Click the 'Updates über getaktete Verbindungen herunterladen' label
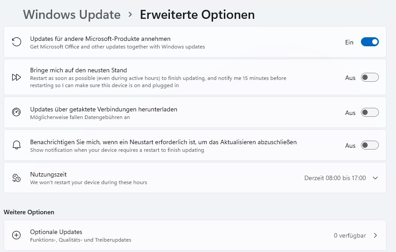The height and width of the screenshot is (252, 396). (103, 109)
